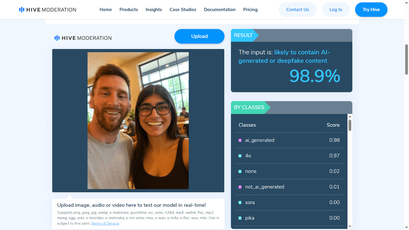Screen dimensions: 409x230
Task: Click the cyan swatch beside 4o
Action: coord(240,156)
